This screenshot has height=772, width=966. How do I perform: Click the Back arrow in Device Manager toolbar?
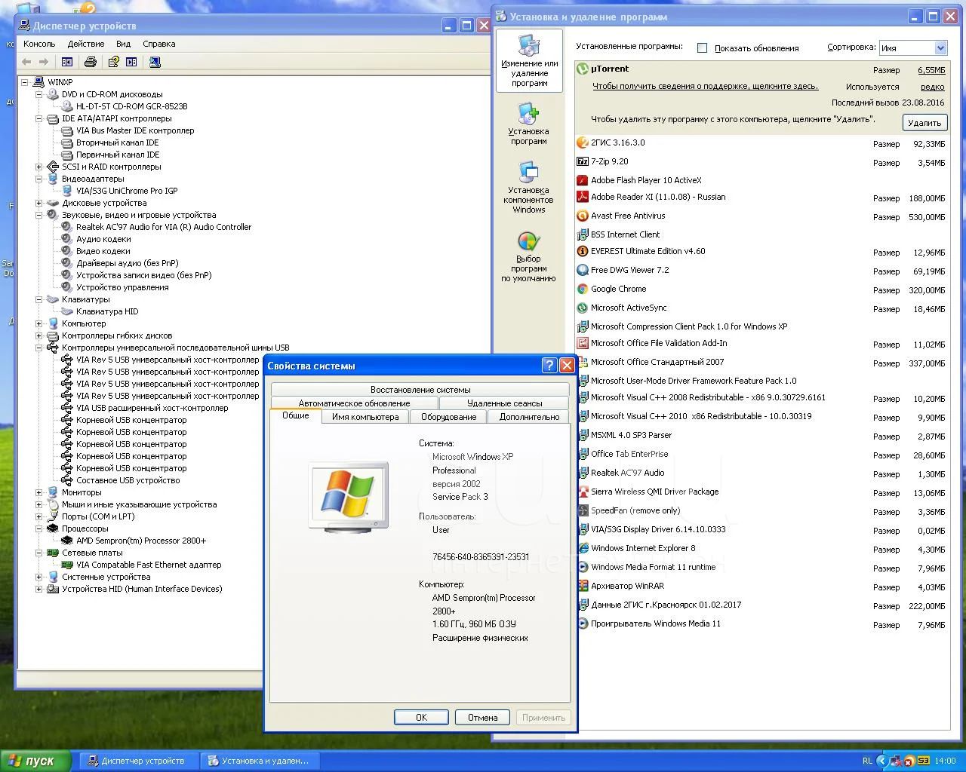point(27,62)
